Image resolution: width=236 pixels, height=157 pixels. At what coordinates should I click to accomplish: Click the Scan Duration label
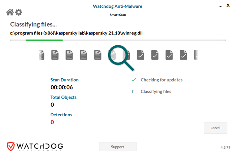click(64, 80)
